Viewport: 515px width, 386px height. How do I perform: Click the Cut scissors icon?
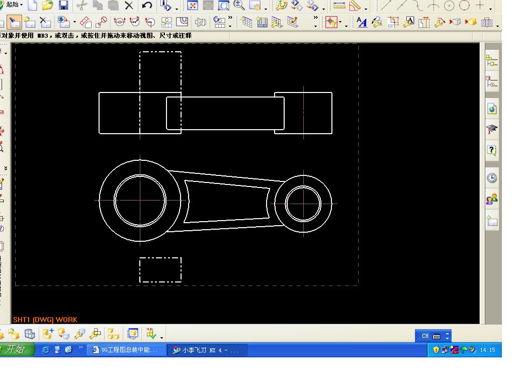pos(82,5)
